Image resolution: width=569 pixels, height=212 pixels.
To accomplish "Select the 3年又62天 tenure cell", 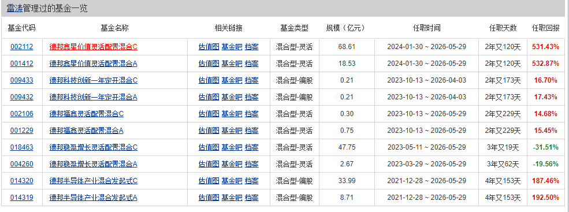I will 503,164.
